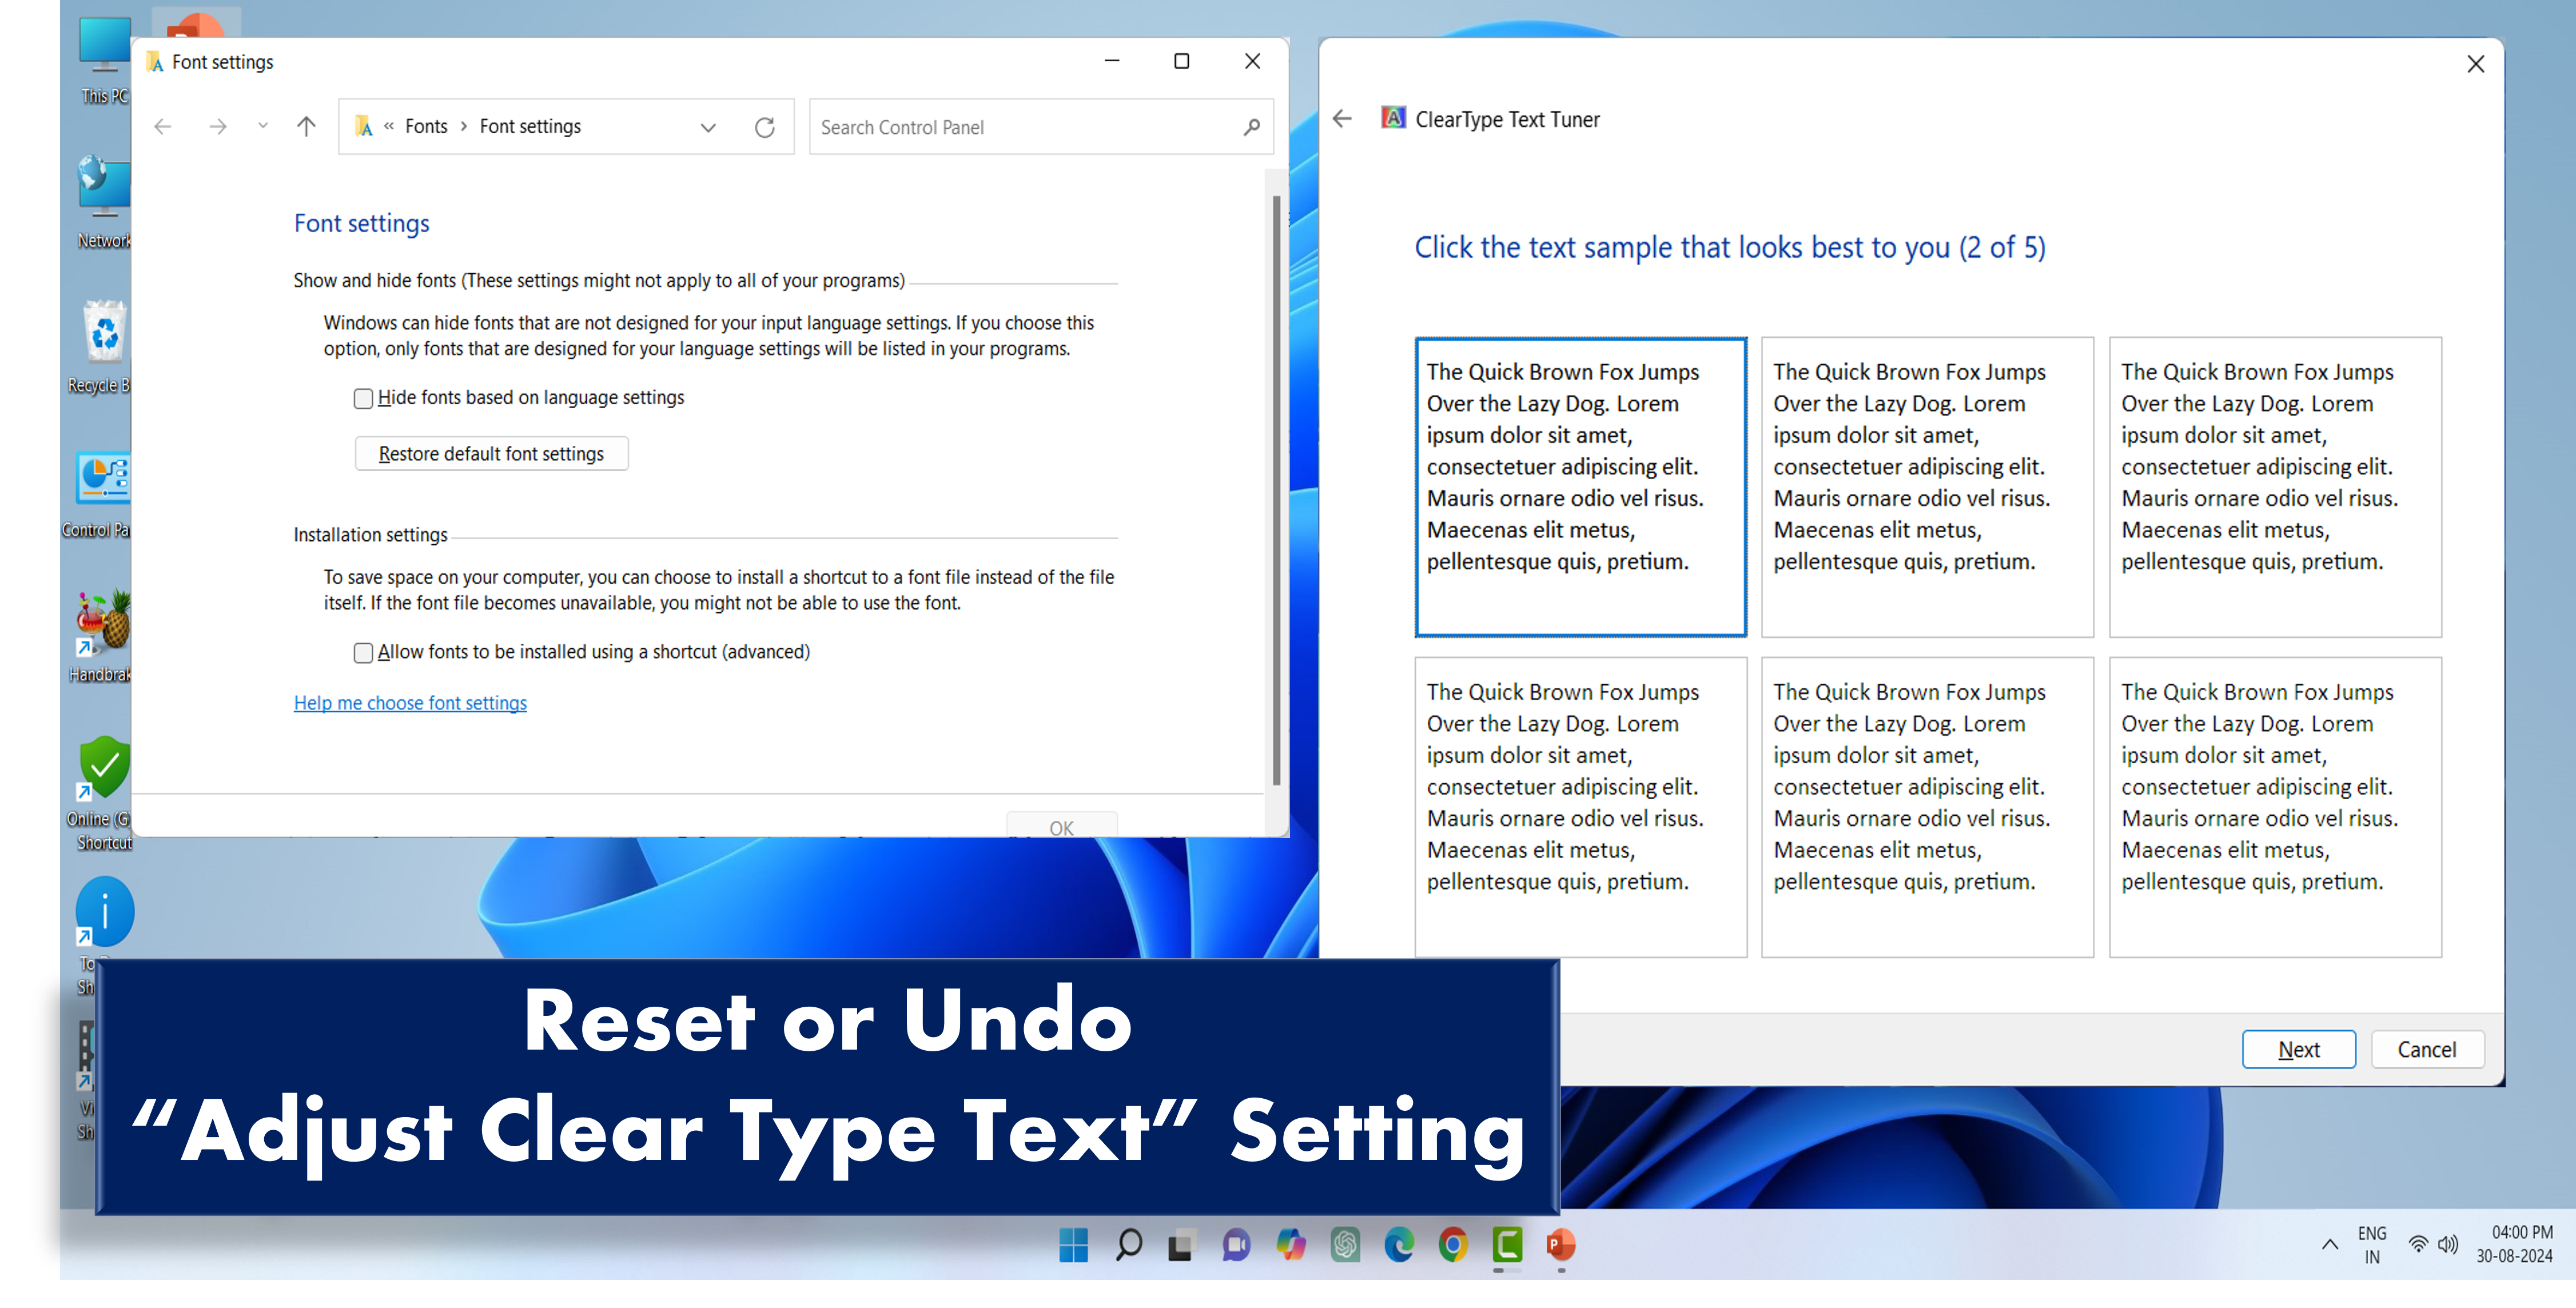
Task: Choose the middle text sample in bottom row
Action: click(1927, 807)
